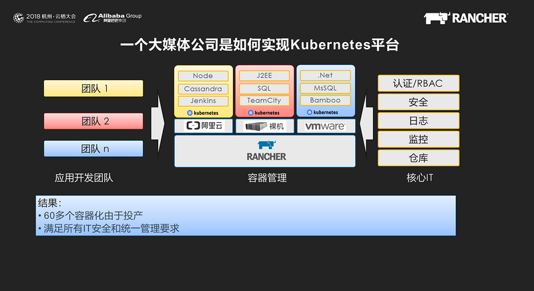Viewport: 534px width, 291px height.
Task: Select the 团队 2 red box
Action: click(x=93, y=121)
